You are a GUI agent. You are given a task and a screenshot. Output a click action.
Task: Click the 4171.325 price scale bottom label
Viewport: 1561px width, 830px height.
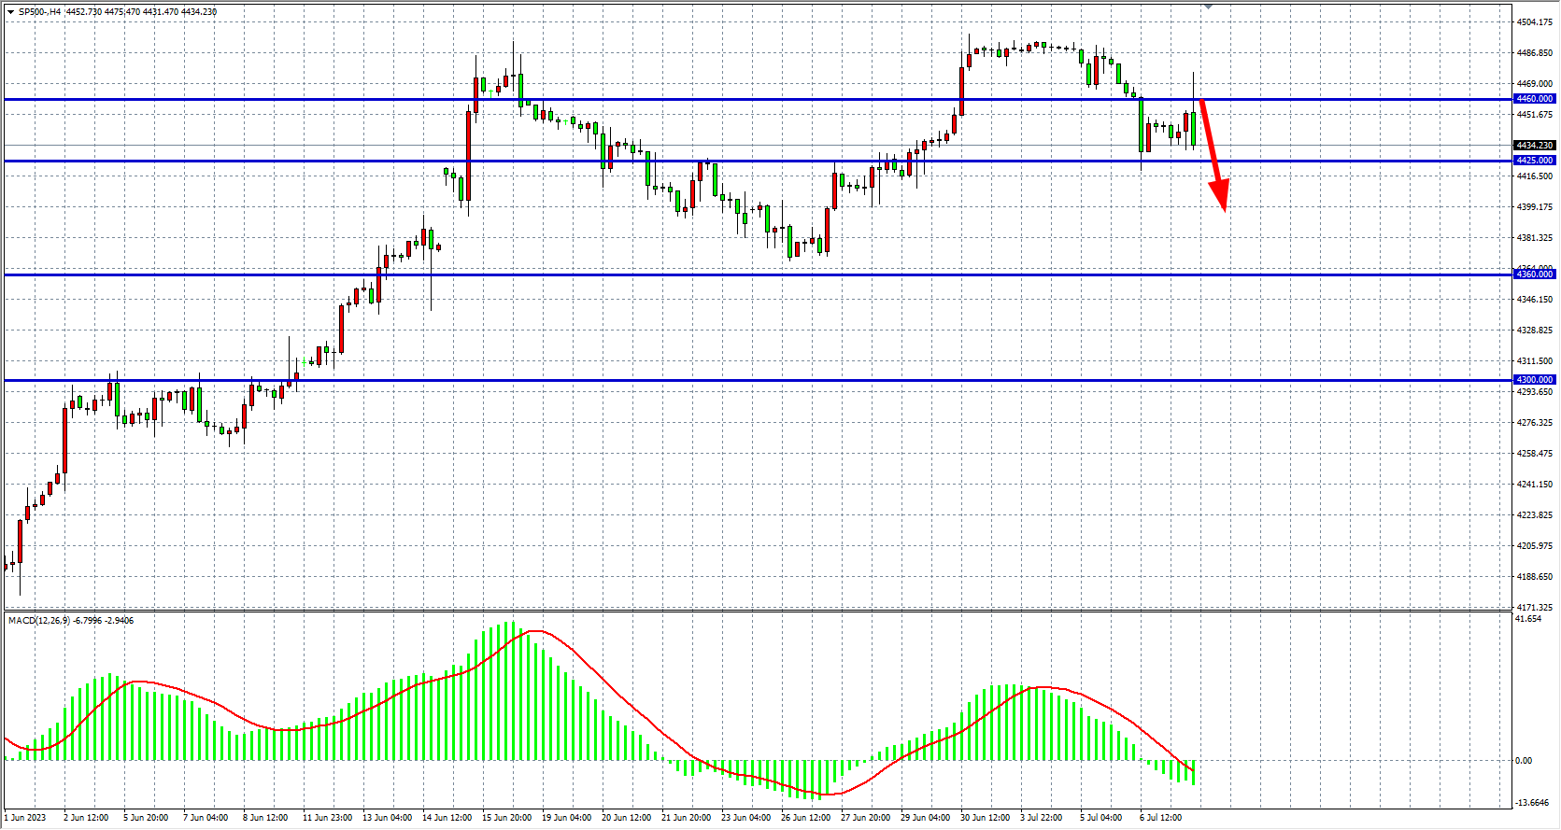[1534, 608]
